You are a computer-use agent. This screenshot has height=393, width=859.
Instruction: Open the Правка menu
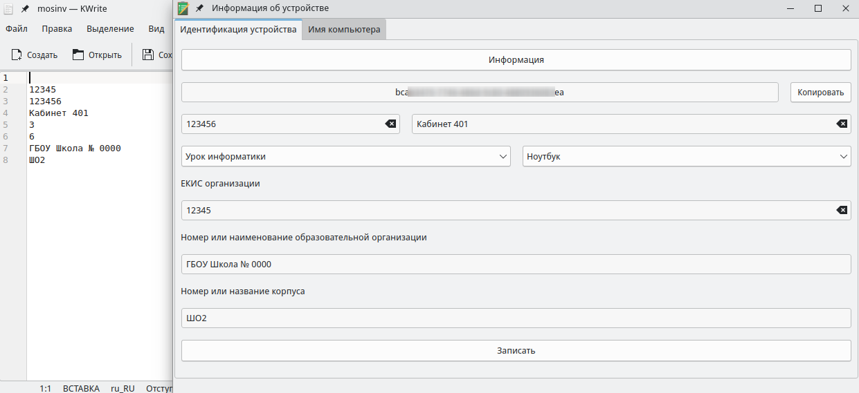click(x=57, y=29)
